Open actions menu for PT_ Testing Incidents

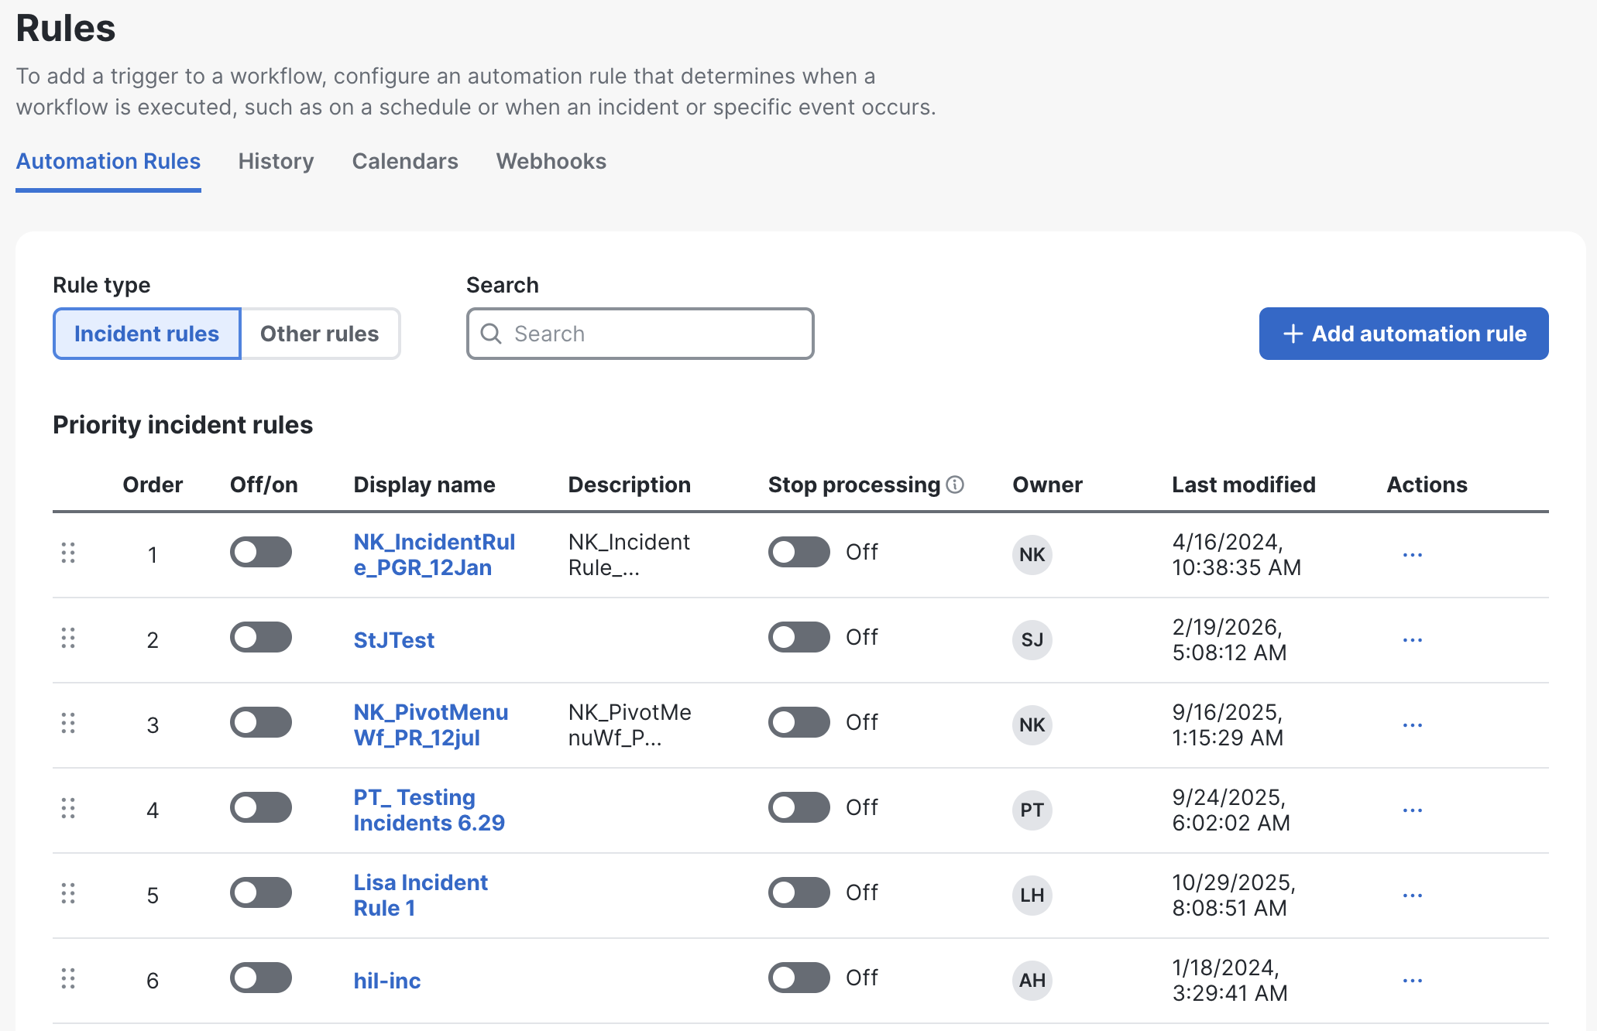(1412, 810)
